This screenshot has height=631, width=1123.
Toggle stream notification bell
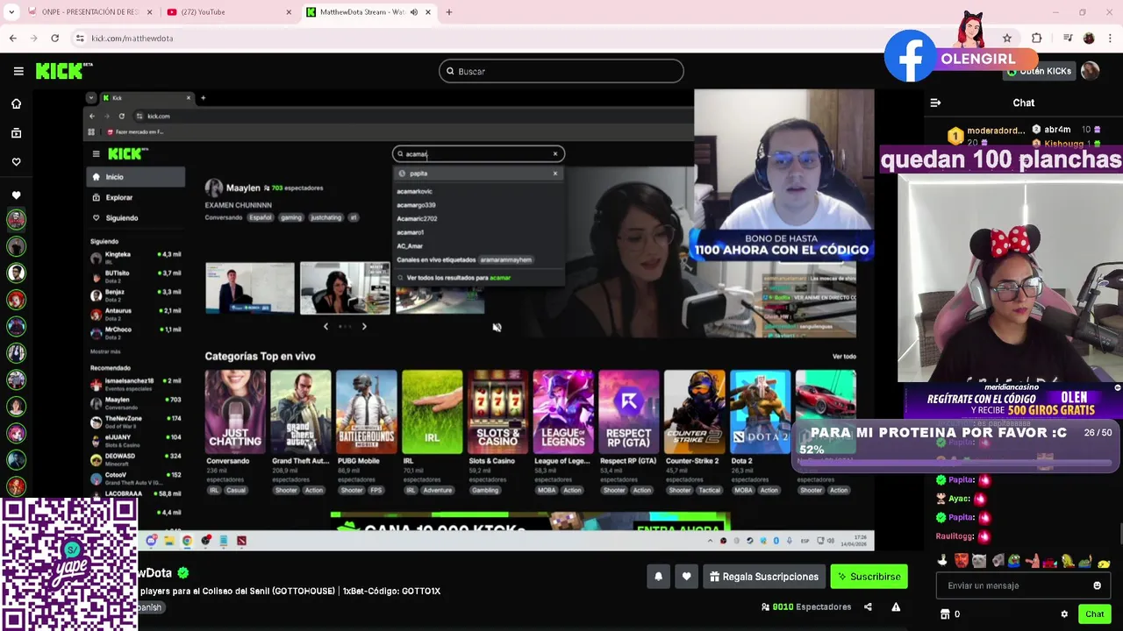click(658, 577)
